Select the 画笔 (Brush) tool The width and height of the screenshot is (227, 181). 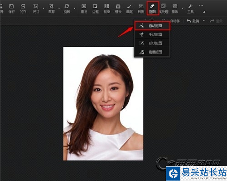(130, 9)
